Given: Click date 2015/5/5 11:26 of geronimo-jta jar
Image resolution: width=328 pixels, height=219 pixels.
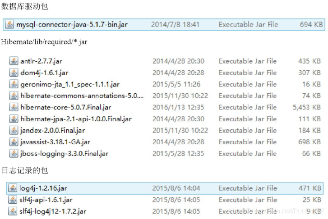Looking at the screenshot, I should [176, 84].
